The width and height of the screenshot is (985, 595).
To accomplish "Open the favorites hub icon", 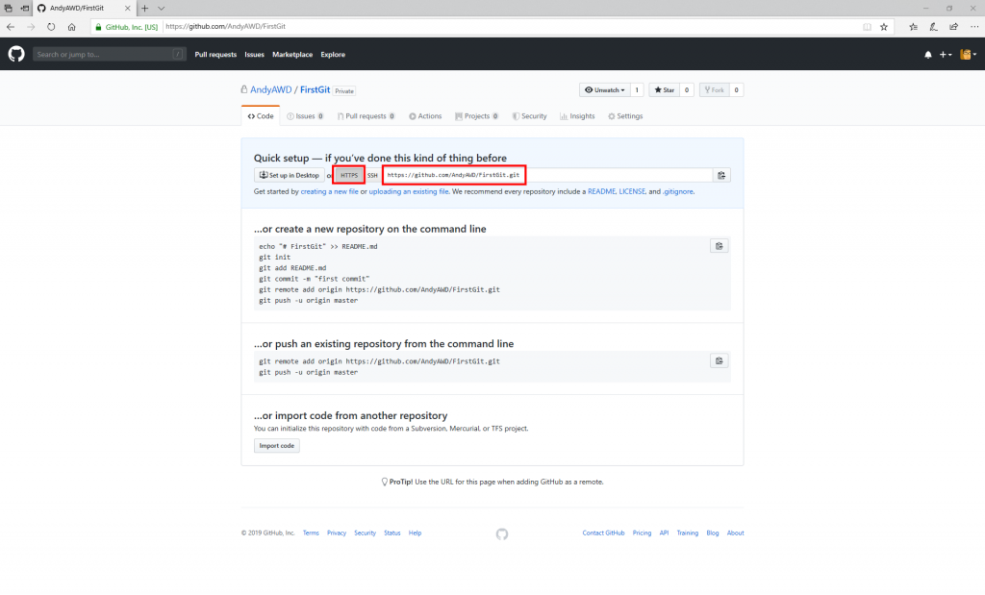I will pos(914,27).
